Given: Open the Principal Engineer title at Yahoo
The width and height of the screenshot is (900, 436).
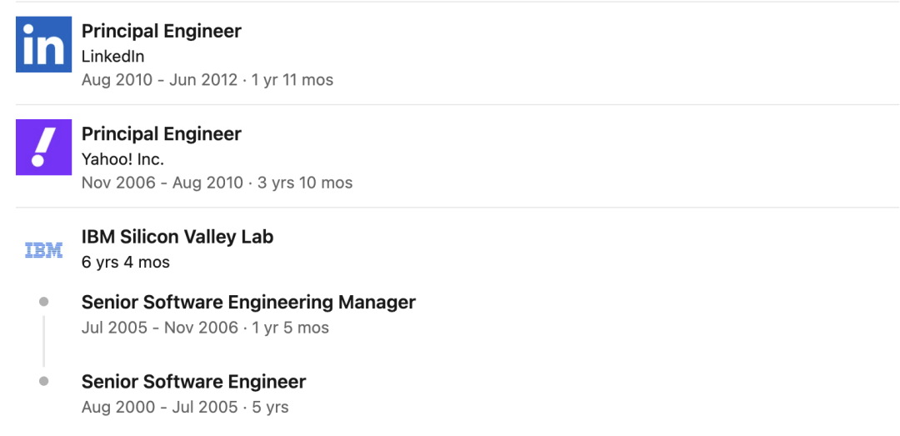Looking at the screenshot, I should click(x=161, y=134).
